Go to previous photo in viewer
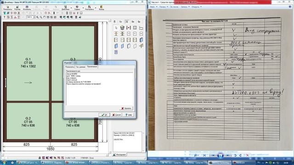The image size is (294, 165). pos(213,155)
